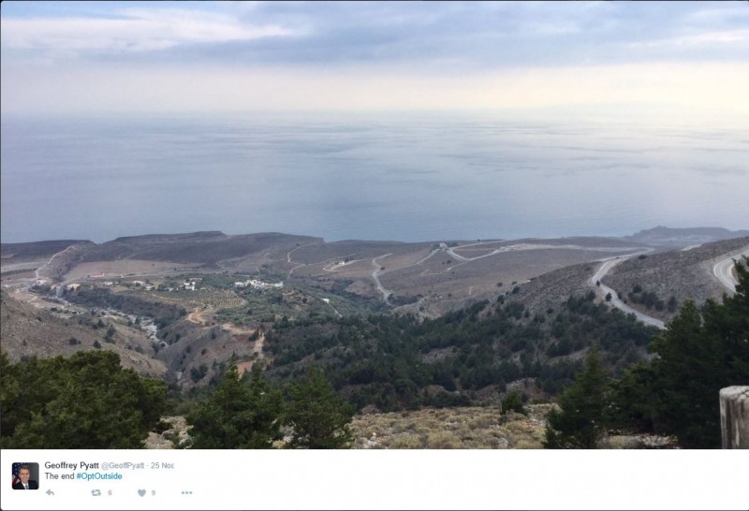This screenshot has width=749, height=511.
Task: Open Geoffrey Pyatt's profile avatar
Action: 25,475
